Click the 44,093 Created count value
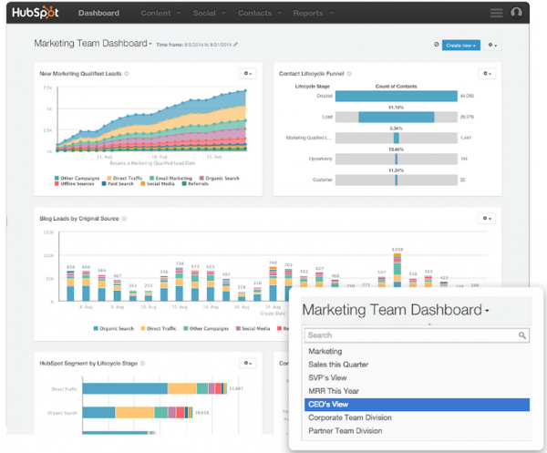The height and width of the screenshot is (453, 547). [x=467, y=96]
